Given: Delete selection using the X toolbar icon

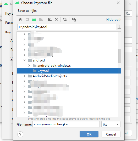Looking at the screenshot, I should [x=56, y=19].
